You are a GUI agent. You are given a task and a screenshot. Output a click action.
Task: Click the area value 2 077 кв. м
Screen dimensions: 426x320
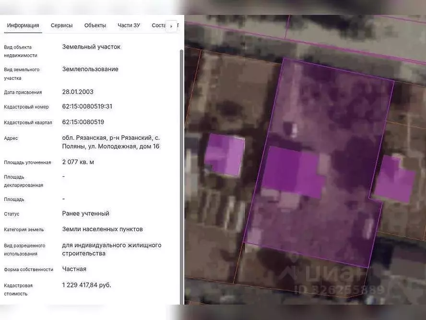pos(78,162)
